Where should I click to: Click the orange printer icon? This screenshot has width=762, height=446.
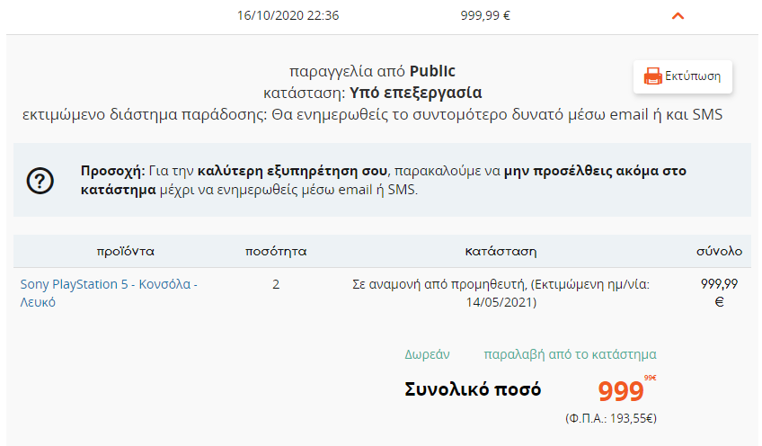[x=652, y=76]
